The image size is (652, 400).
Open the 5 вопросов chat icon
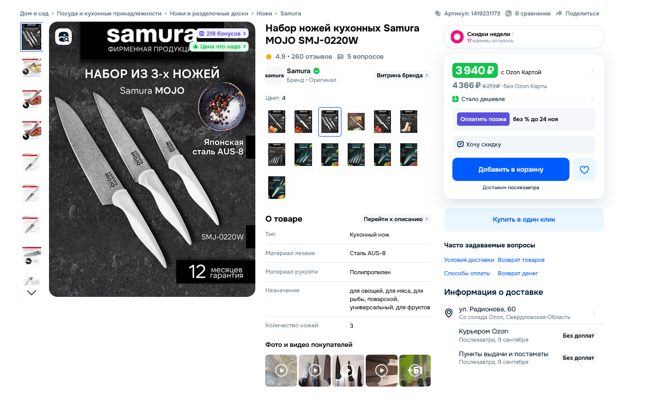click(x=340, y=57)
